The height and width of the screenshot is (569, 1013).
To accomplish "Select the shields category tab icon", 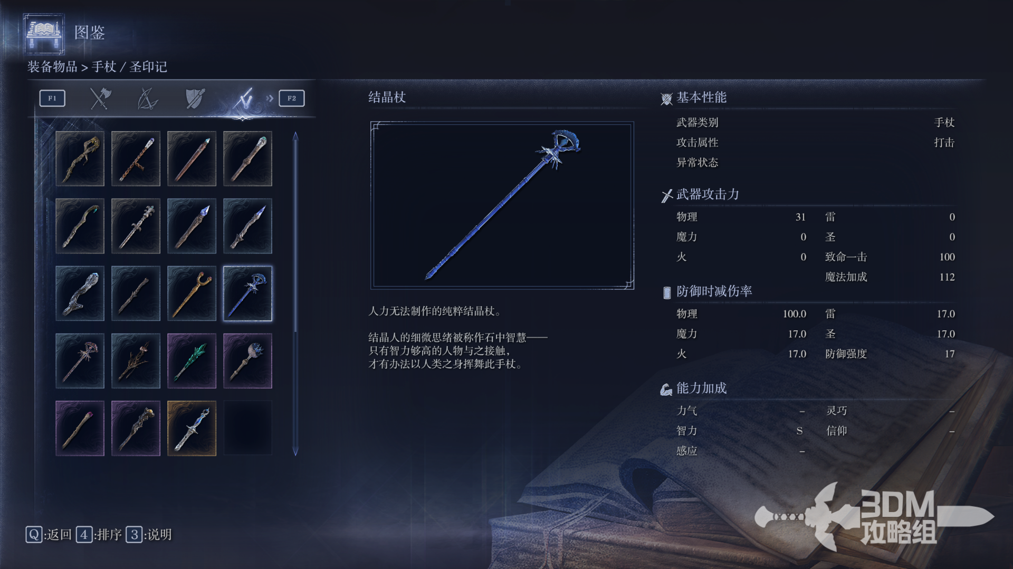I will [x=195, y=98].
